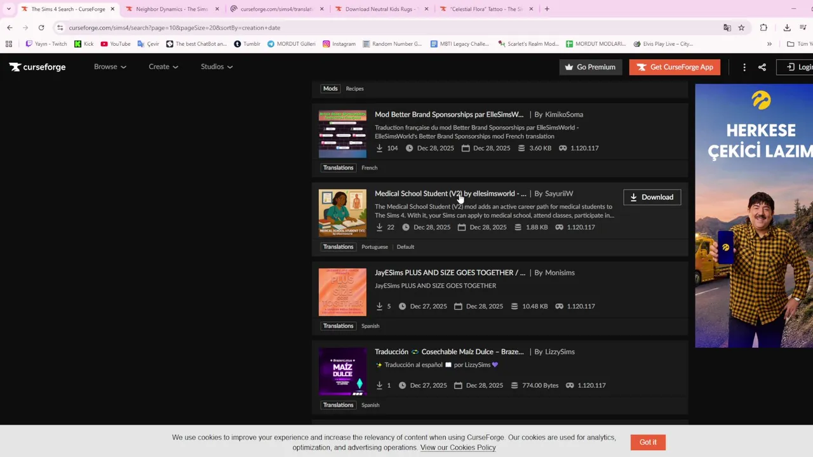
Task: Open the browser extensions puzzle icon
Action: 763,28
